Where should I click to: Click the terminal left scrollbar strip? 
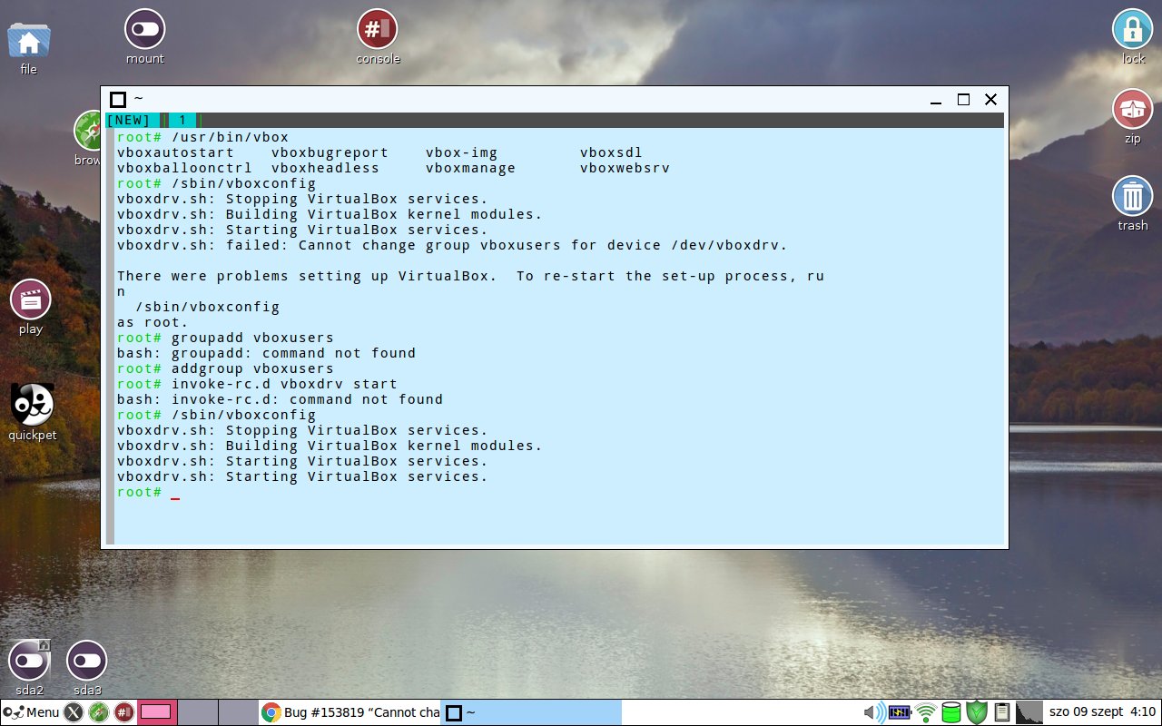110,336
